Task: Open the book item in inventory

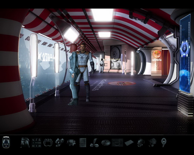Action: (x=83, y=142)
